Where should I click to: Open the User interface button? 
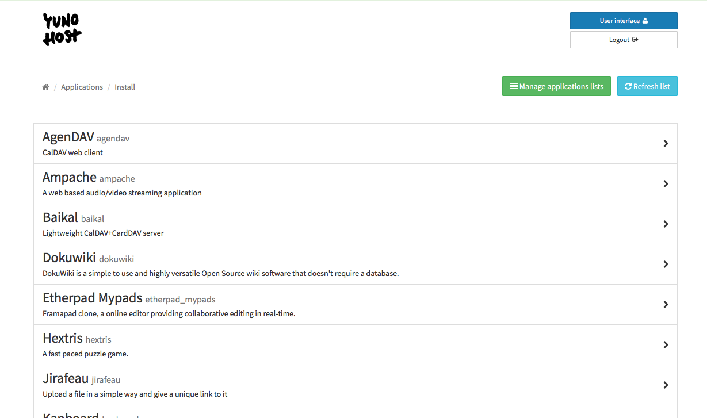tap(624, 21)
